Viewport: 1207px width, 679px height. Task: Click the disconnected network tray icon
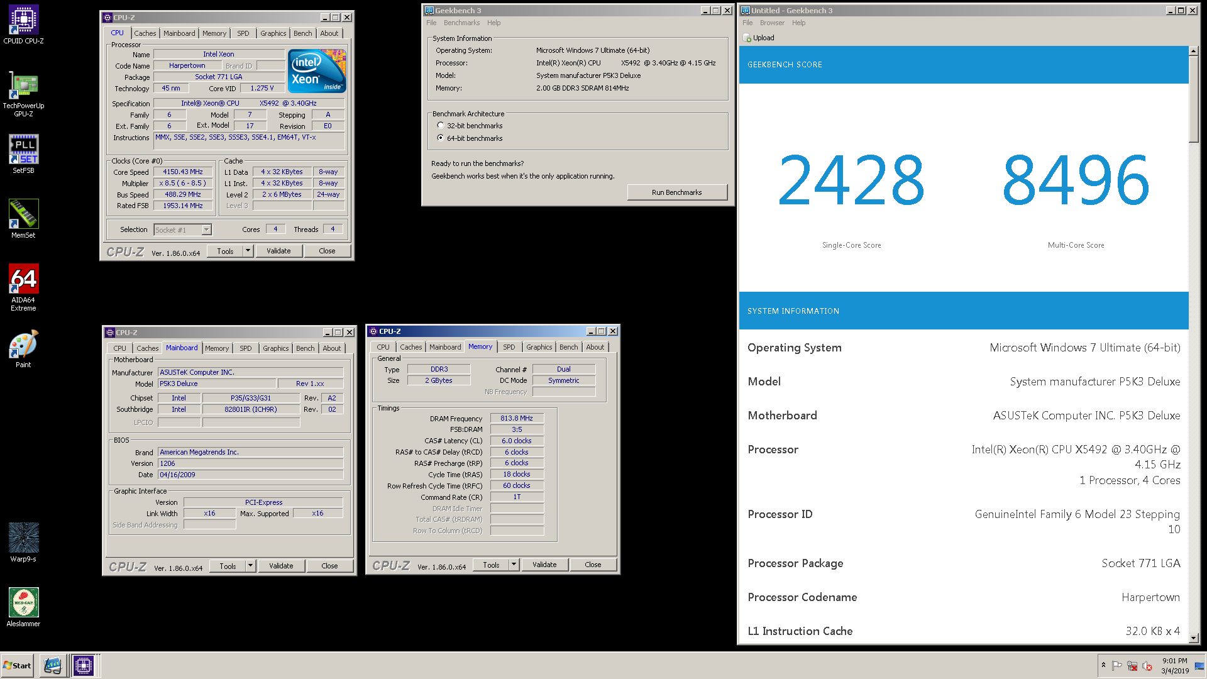pyautogui.click(x=1132, y=666)
